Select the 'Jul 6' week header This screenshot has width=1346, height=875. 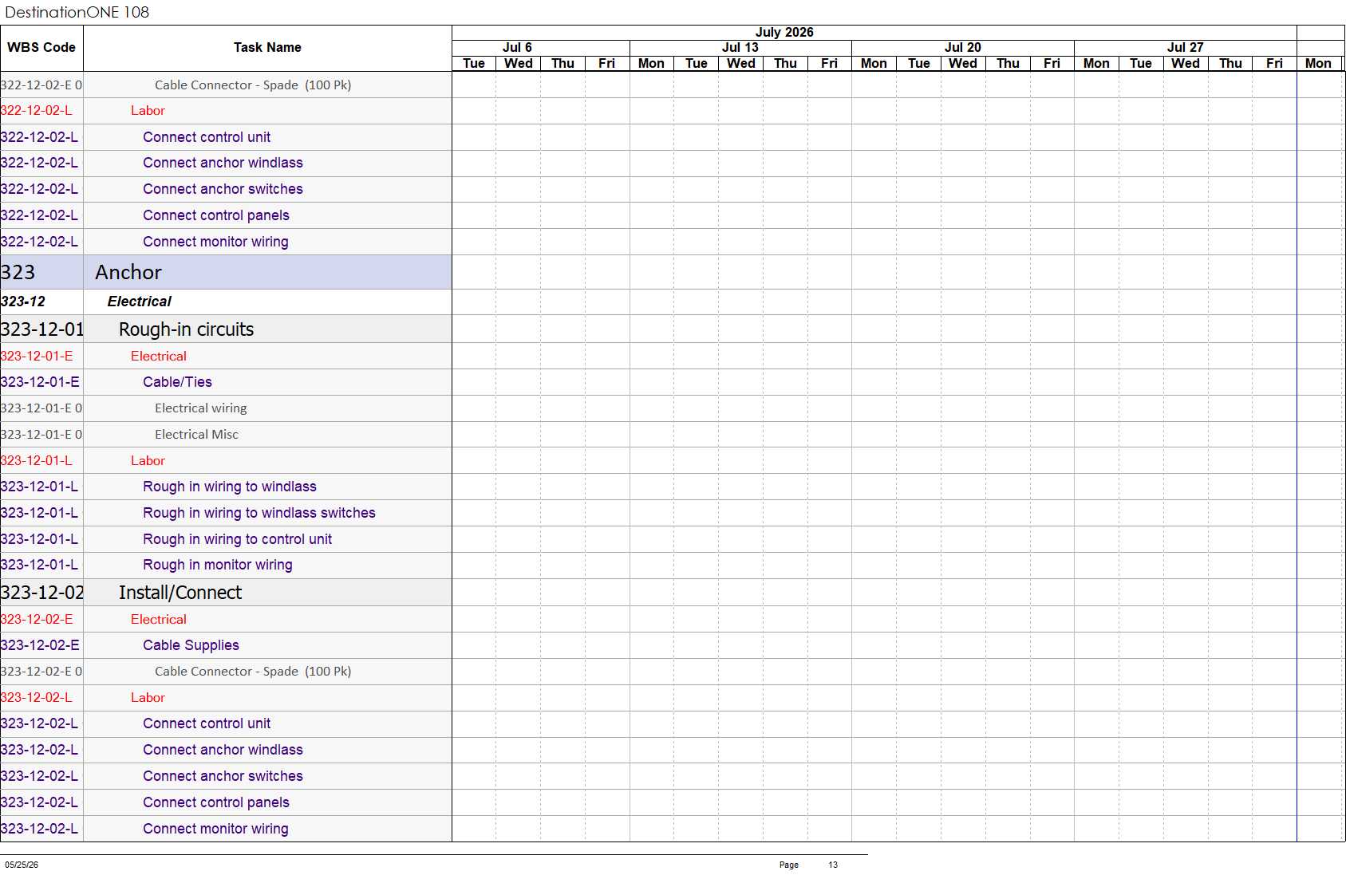517,48
